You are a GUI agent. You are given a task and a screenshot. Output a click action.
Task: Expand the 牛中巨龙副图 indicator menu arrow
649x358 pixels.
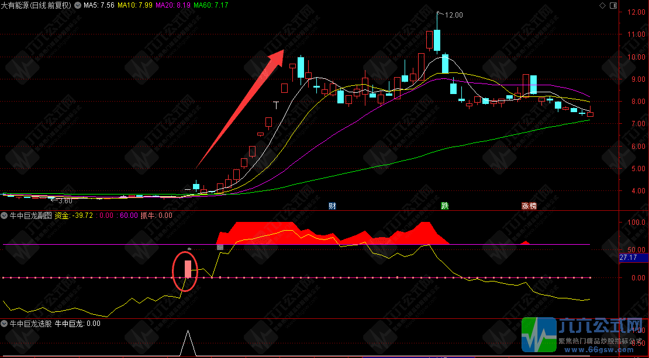[5, 216]
